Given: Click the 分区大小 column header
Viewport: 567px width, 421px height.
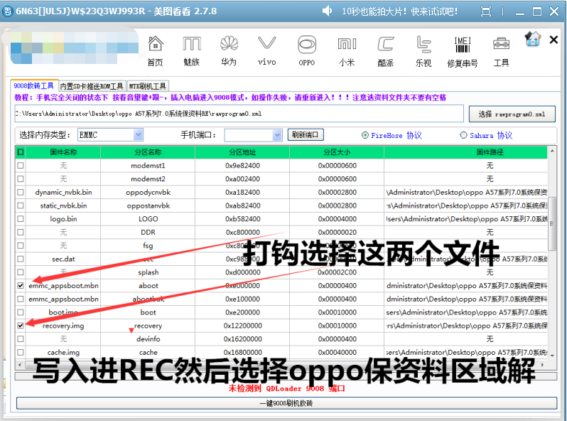Looking at the screenshot, I should click(x=337, y=152).
